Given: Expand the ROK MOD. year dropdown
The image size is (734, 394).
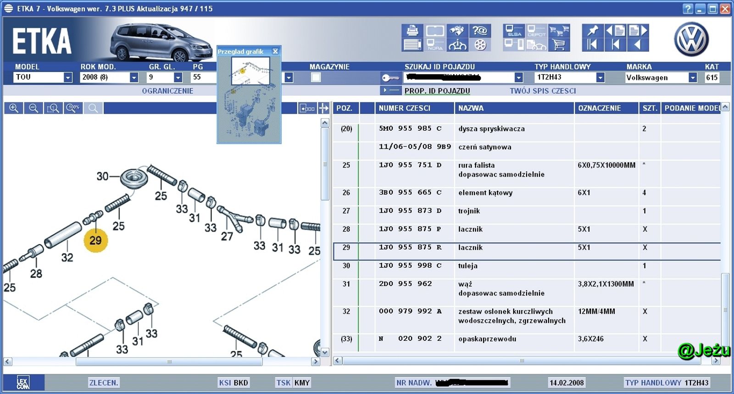Looking at the screenshot, I should (x=134, y=78).
